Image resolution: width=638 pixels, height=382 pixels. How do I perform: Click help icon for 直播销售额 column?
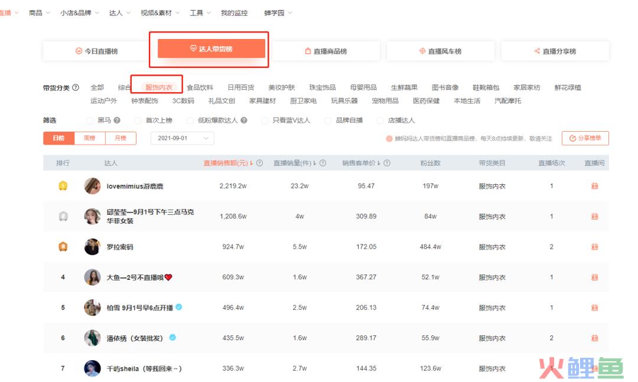point(259,163)
